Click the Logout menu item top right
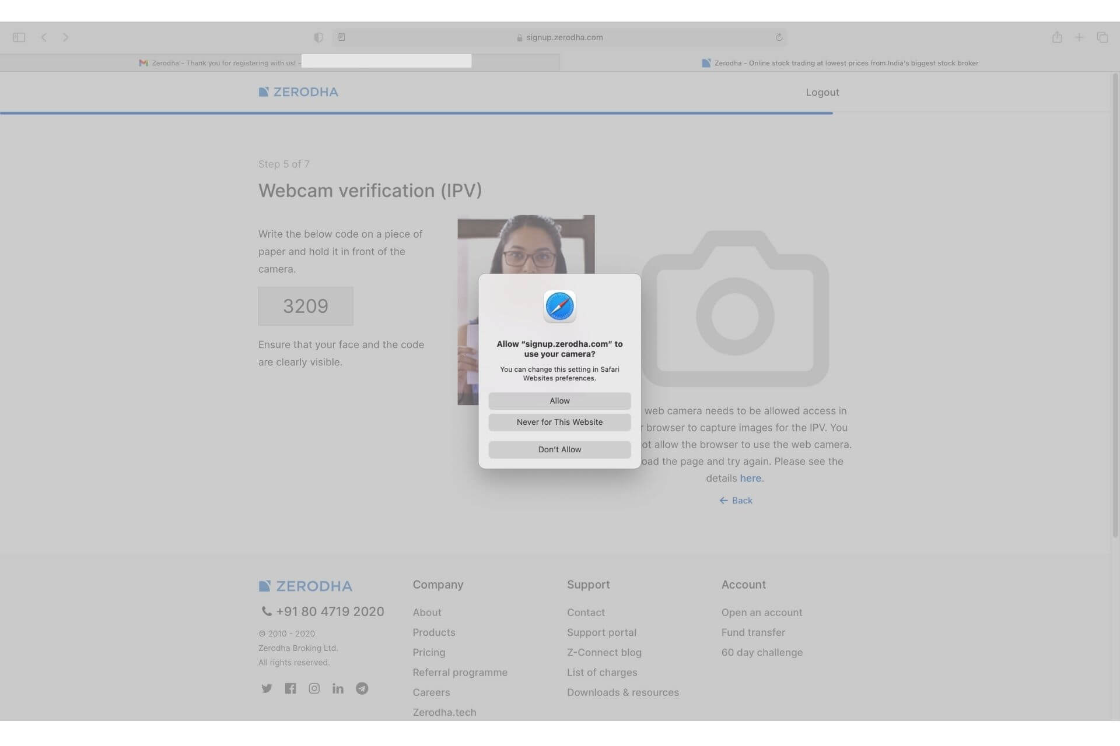Viewport: 1120px width, 746px height. [x=822, y=92]
